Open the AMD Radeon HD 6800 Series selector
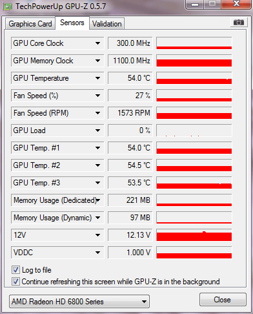The height and width of the screenshot is (314, 253). pos(79,302)
